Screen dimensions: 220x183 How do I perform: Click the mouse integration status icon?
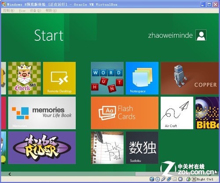tap(188, 179)
